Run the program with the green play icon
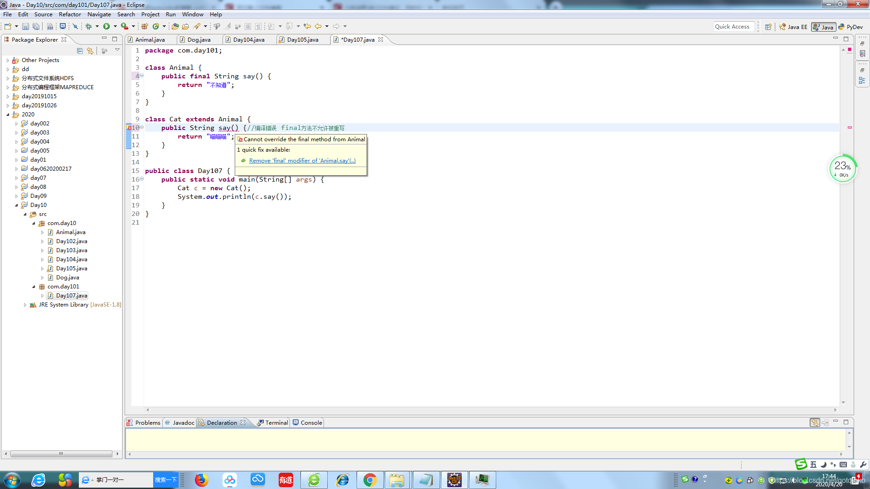 click(106, 27)
